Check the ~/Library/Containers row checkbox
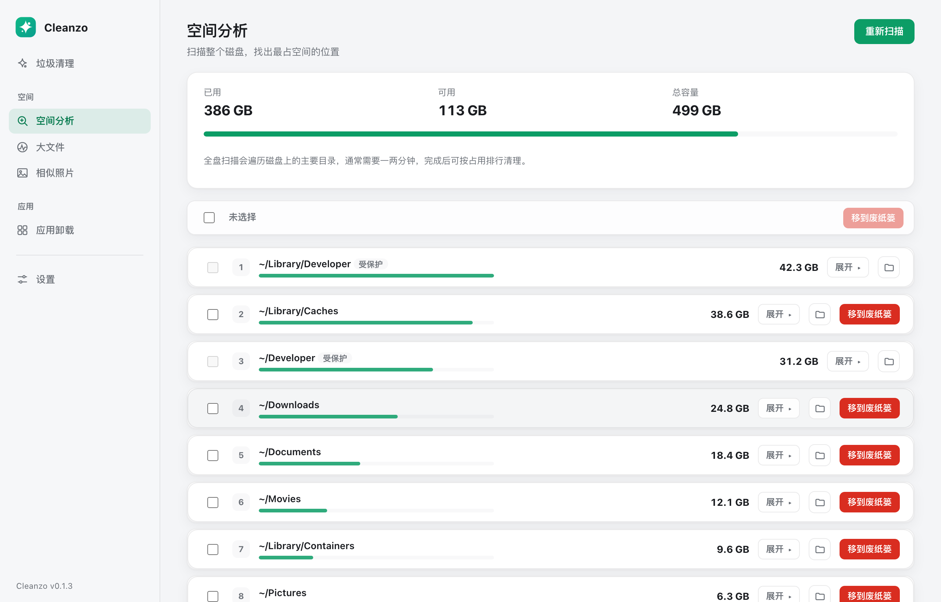Image resolution: width=941 pixels, height=602 pixels. click(x=212, y=549)
